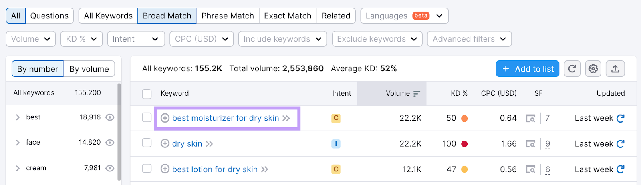Open the Advanced filters dropdown
Screen dimensions: 641x185
tap(469, 39)
